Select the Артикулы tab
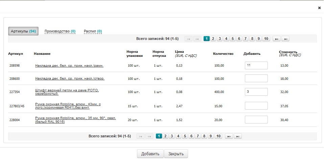 (x=23, y=31)
